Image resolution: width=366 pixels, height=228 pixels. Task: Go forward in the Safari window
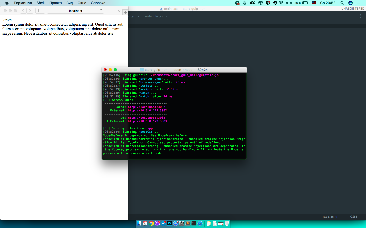[30, 11]
